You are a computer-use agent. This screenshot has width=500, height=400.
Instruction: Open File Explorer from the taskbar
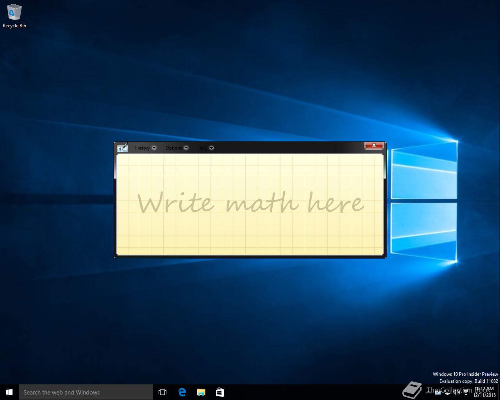(201, 392)
